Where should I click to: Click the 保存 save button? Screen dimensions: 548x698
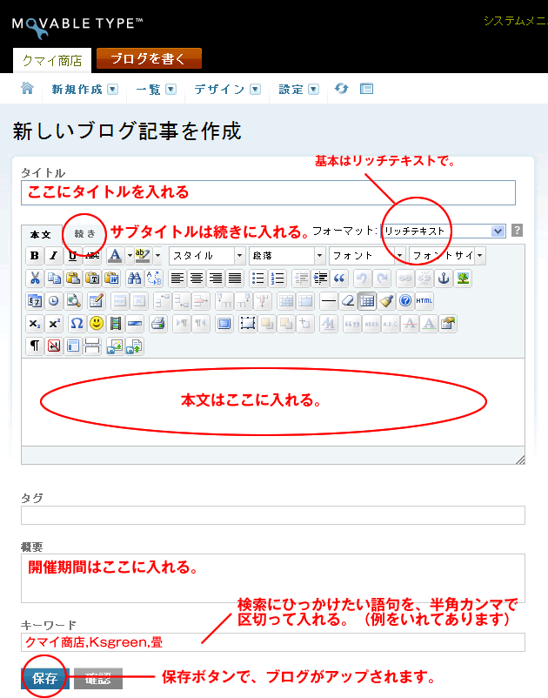click(45, 678)
